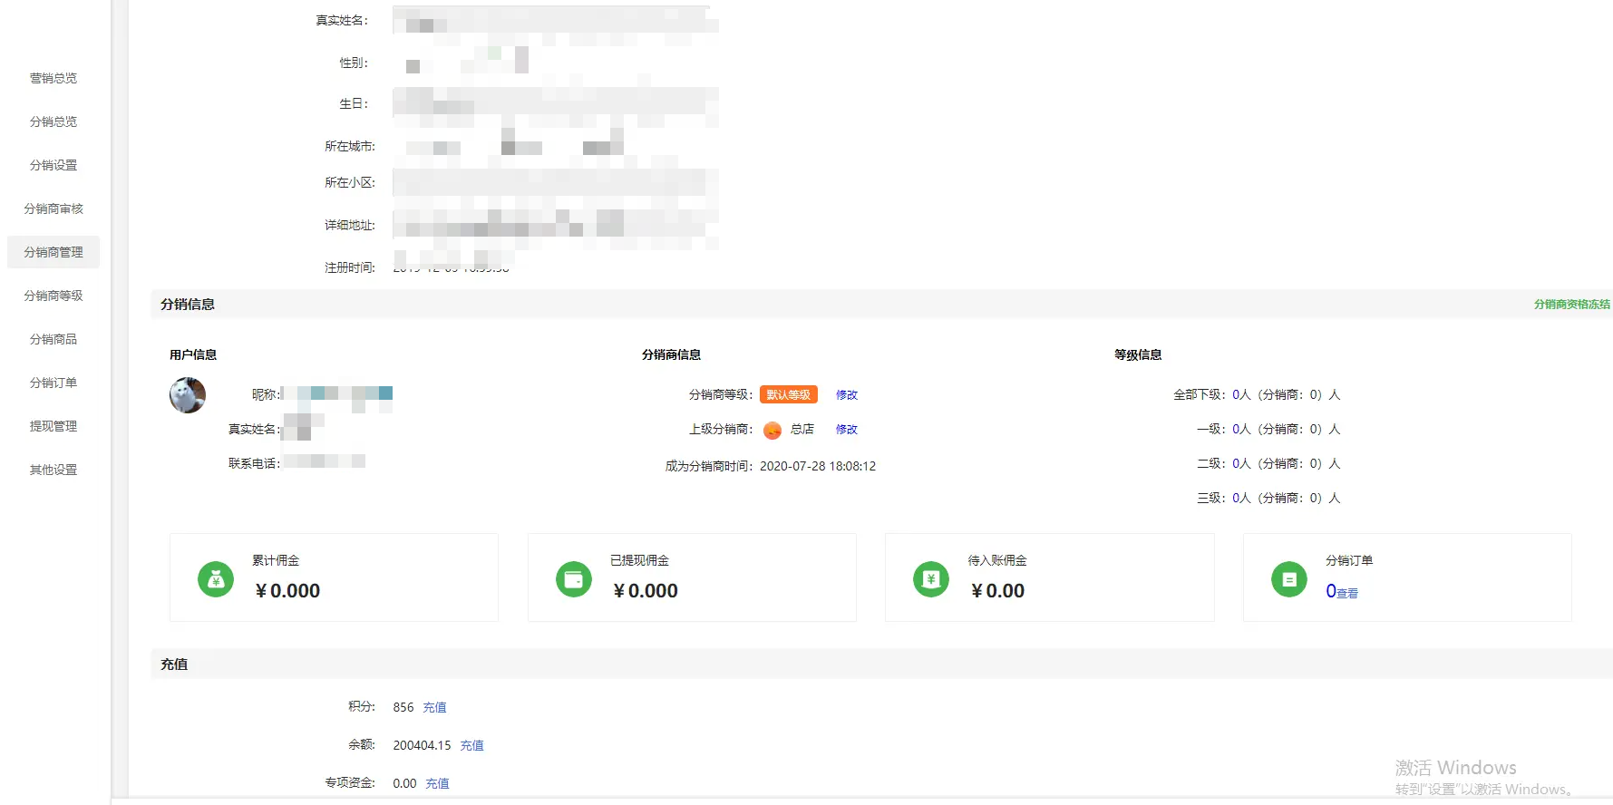1613x805 pixels.
Task: Click the 充值 section header
Action: (174, 664)
